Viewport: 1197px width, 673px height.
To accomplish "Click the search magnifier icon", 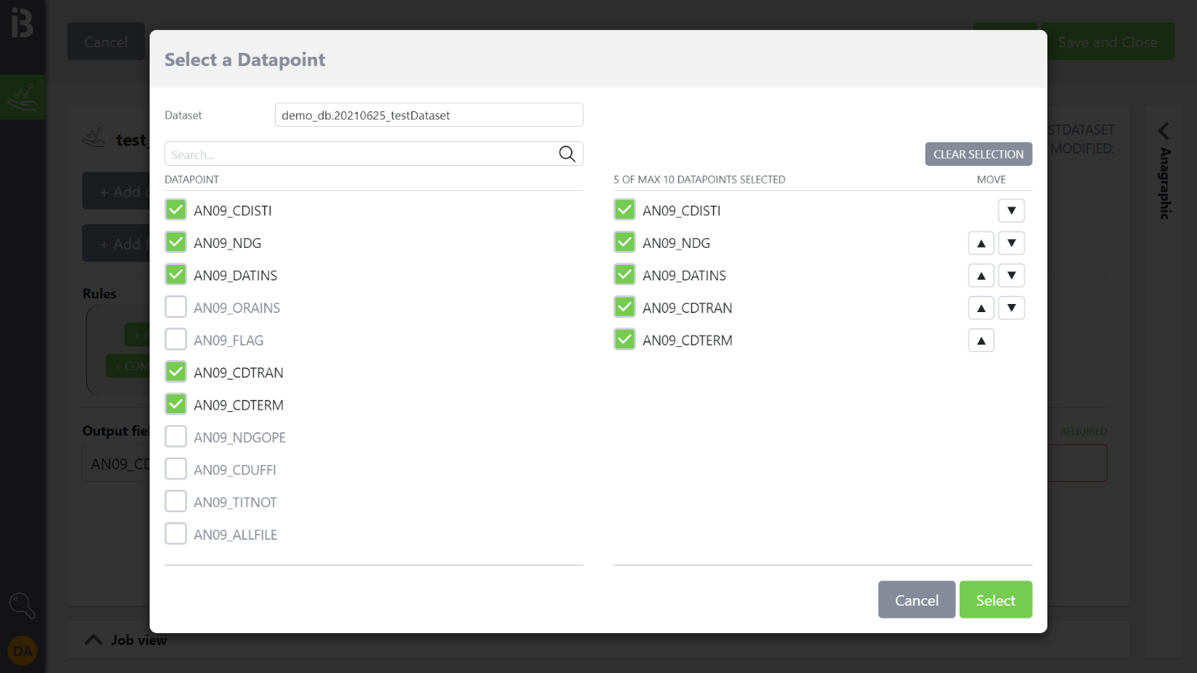I will click(x=567, y=154).
